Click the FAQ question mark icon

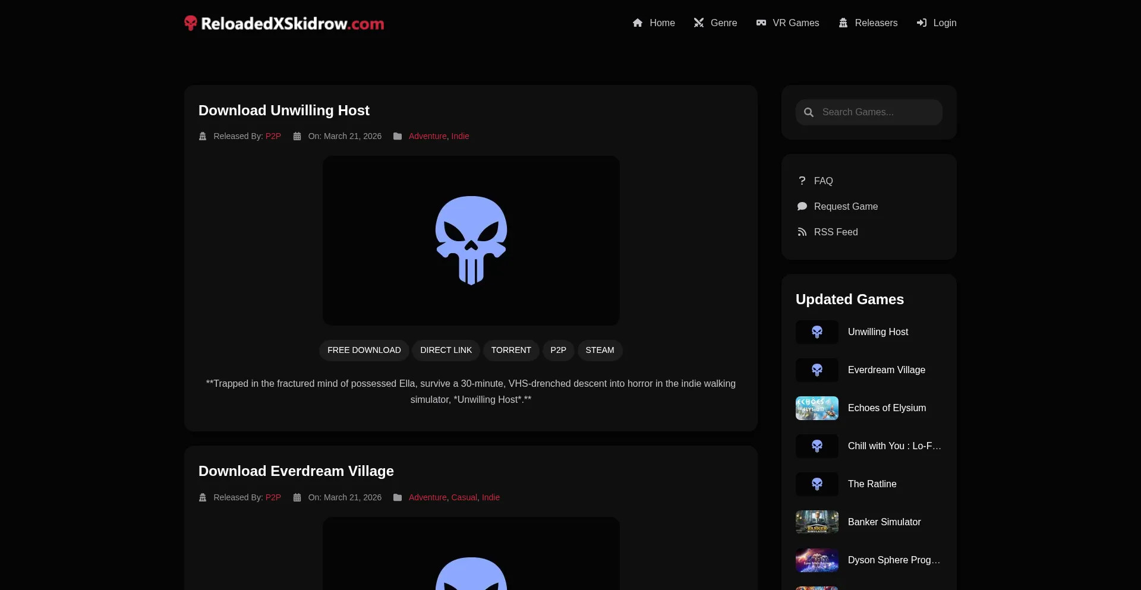point(802,181)
